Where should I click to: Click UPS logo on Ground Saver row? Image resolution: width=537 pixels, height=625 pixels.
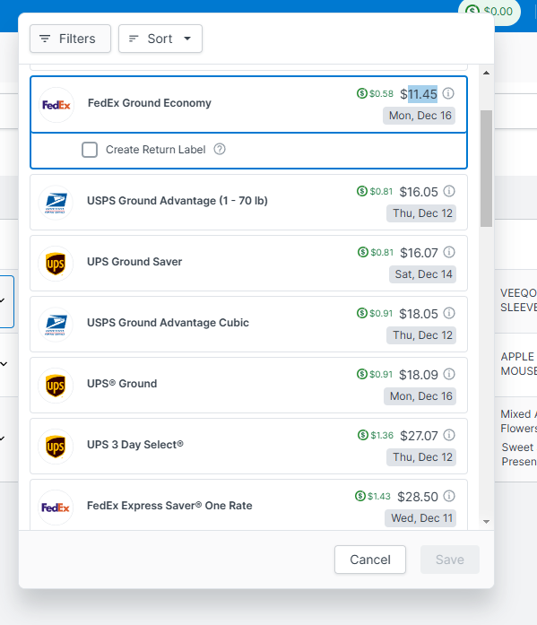56,264
